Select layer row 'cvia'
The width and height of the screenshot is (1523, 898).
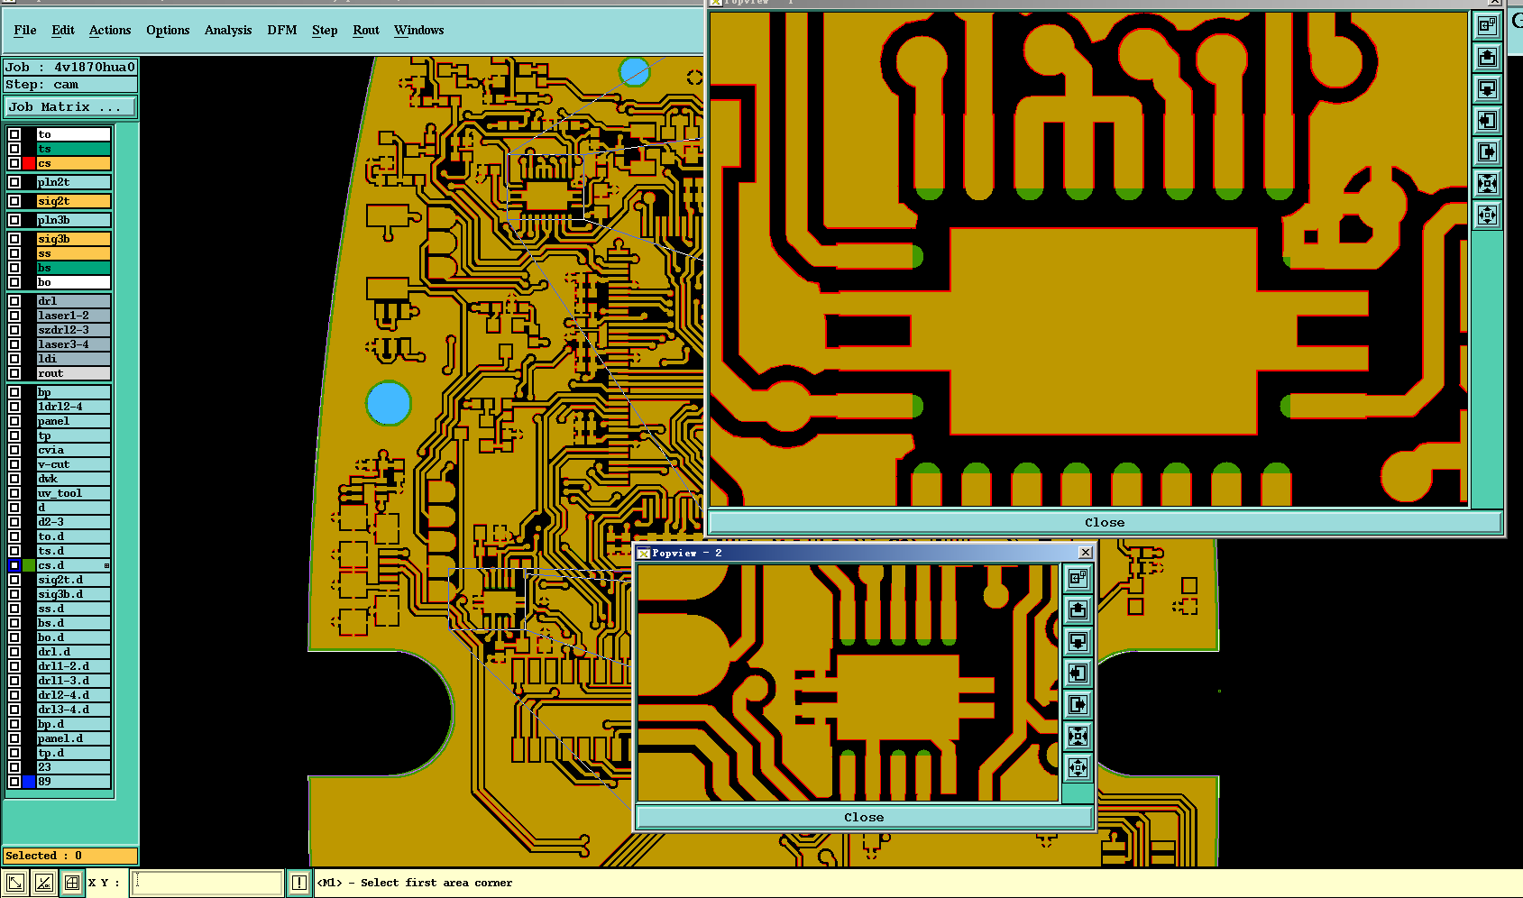73,450
